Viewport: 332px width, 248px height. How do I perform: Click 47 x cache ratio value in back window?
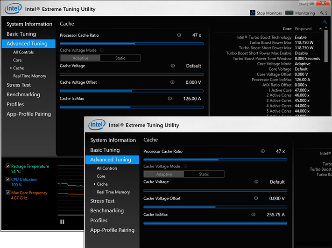(x=197, y=35)
